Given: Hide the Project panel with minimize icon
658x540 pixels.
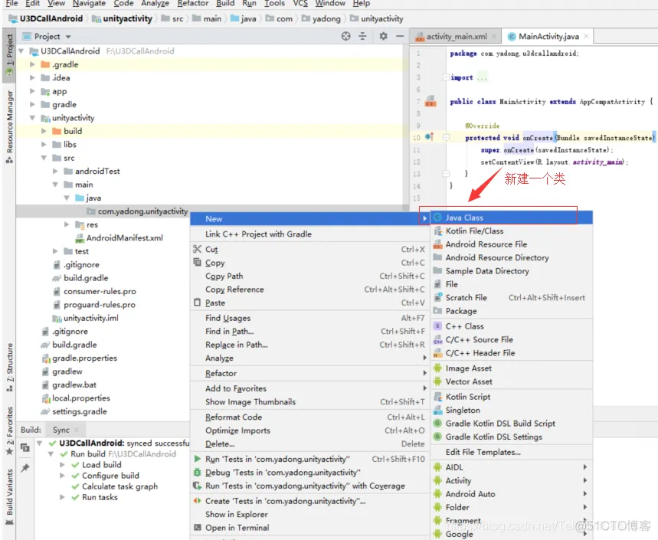Looking at the screenshot, I should pyautogui.click(x=400, y=37).
